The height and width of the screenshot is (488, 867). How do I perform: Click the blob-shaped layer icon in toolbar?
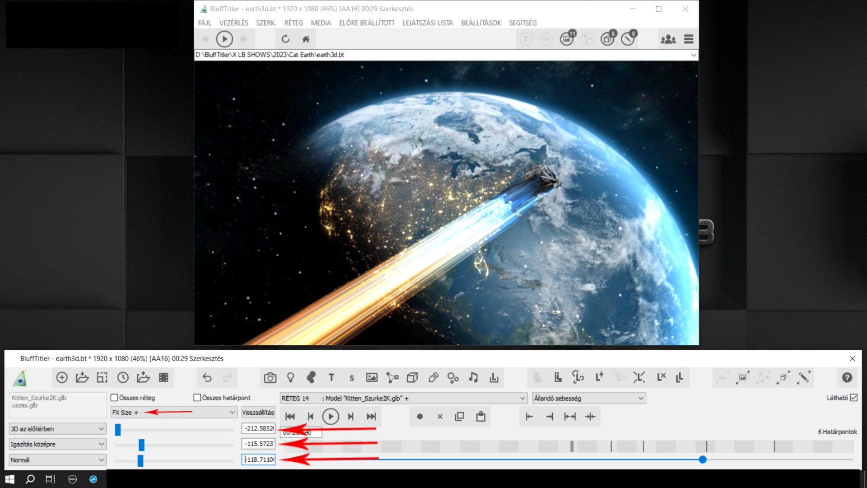coord(311,378)
